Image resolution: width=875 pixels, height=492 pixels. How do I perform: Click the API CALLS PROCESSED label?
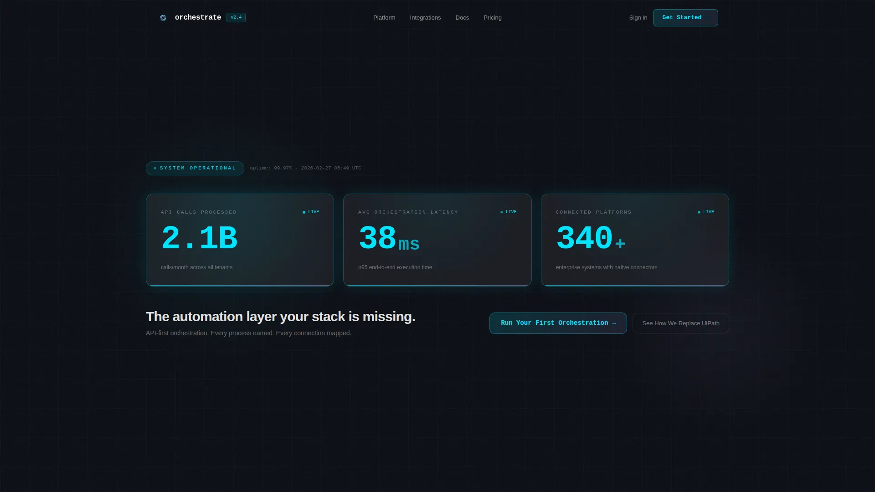199,212
